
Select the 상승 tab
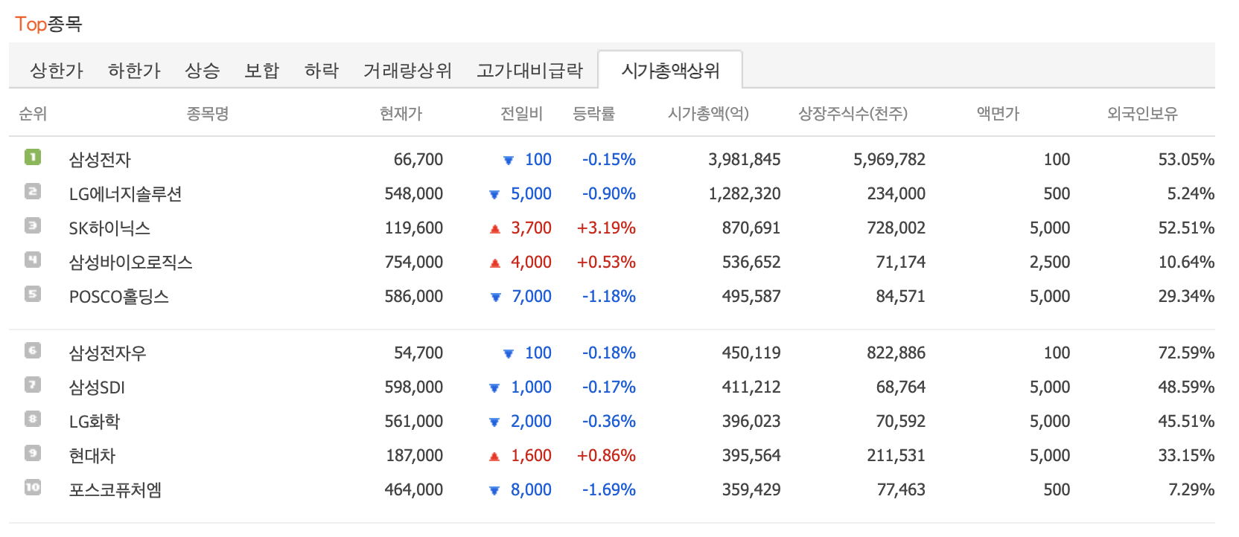(203, 71)
